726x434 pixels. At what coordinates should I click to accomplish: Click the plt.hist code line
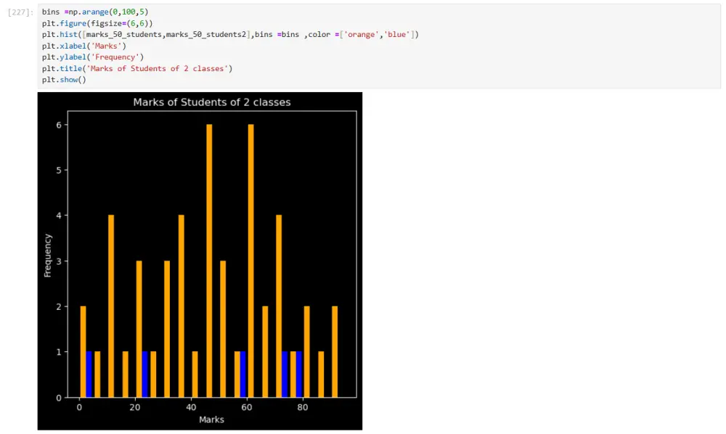(230, 34)
